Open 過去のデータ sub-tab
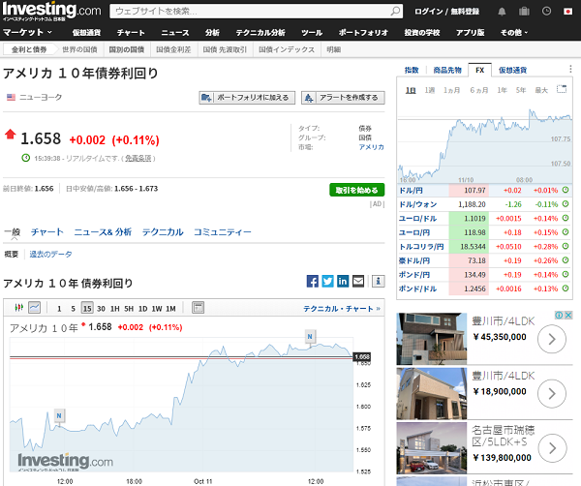The image size is (581, 486). click(50, 254)
